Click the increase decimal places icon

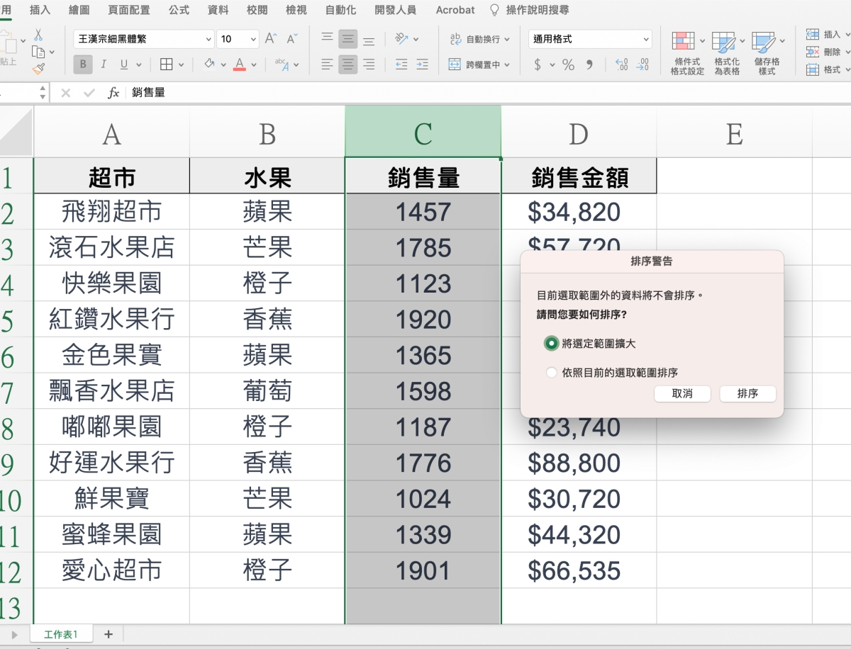622,64
